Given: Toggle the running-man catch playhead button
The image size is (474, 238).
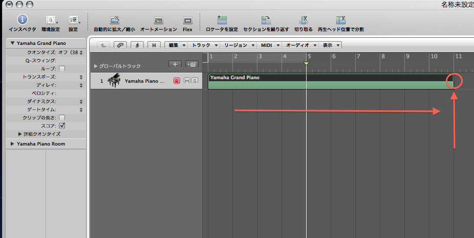Looking at the screenshot, I should (137, 45).
